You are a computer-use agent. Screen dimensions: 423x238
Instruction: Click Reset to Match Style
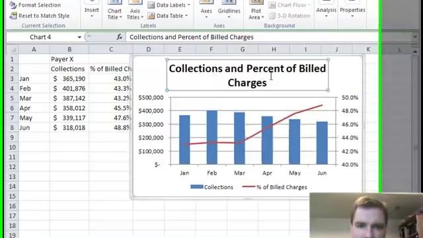40,16
